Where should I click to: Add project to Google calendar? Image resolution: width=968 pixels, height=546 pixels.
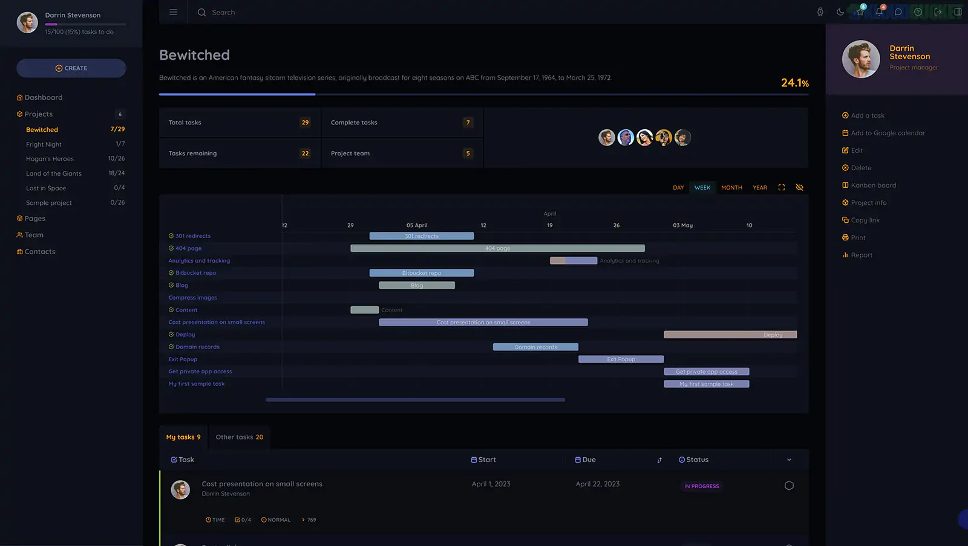click(887, 132)
